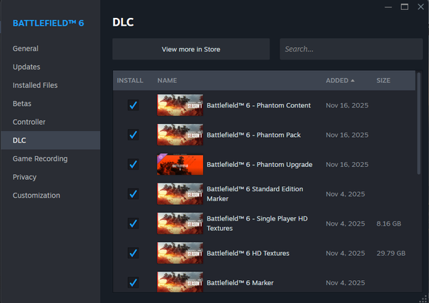Viewport: 429px width, 303px height.
Task: Click the HD Textures DLC thumbnail
Action: [x=179, y=253]
